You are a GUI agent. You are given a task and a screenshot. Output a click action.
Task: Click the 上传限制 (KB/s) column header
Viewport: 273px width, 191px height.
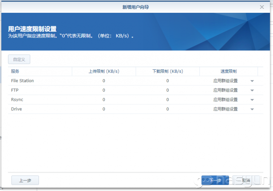[104, 71]
